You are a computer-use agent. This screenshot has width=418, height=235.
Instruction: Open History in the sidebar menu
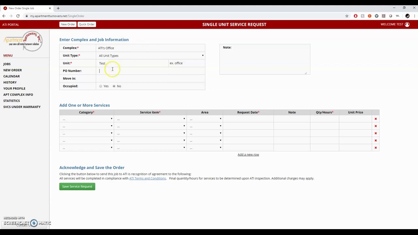(10, 83)
